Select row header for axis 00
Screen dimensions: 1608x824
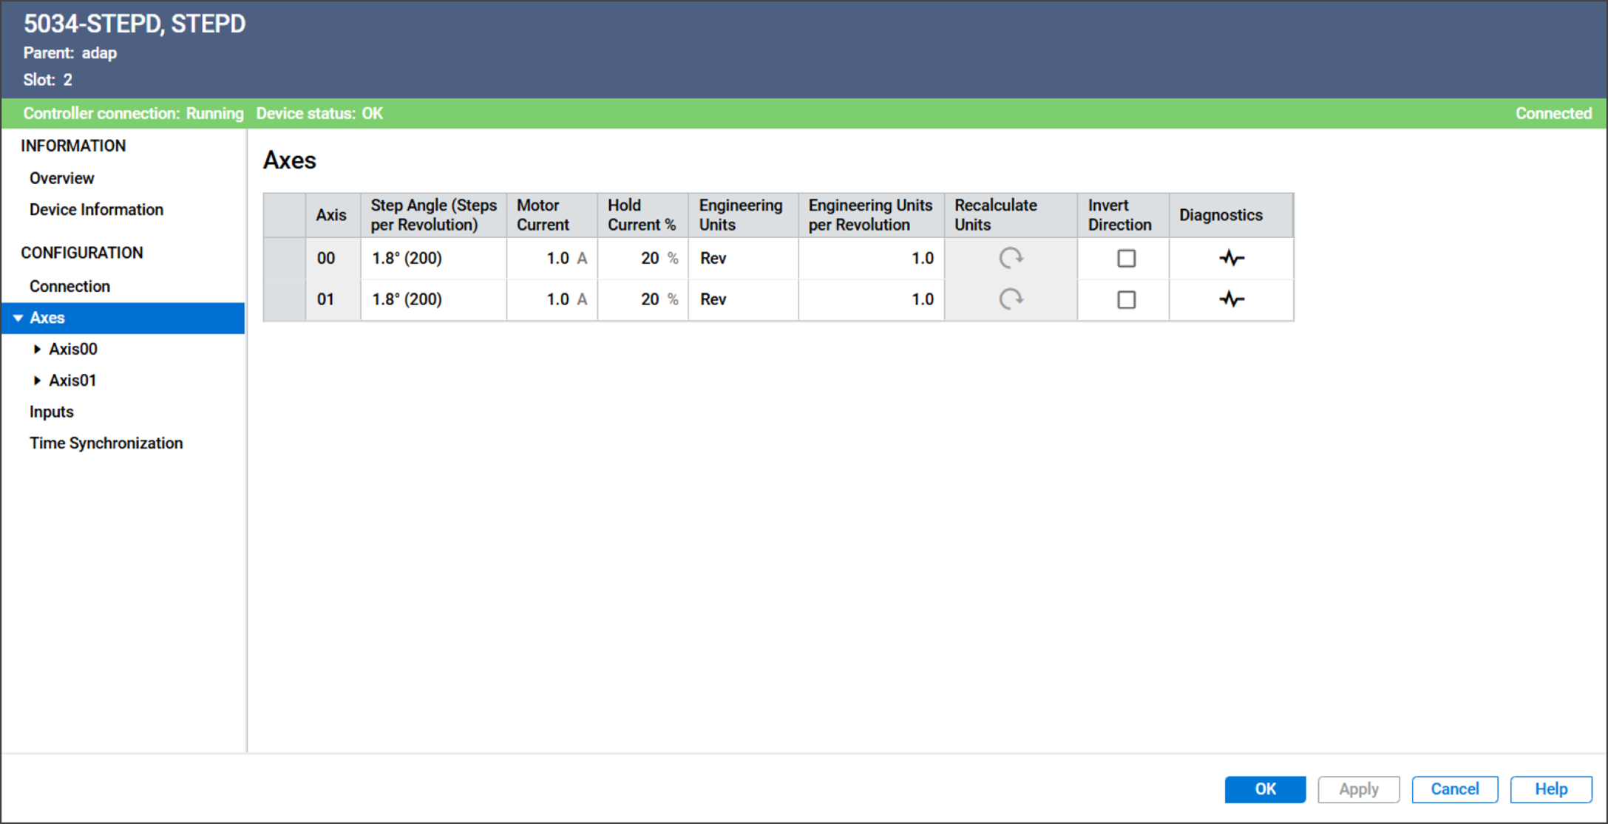(285, 258)
